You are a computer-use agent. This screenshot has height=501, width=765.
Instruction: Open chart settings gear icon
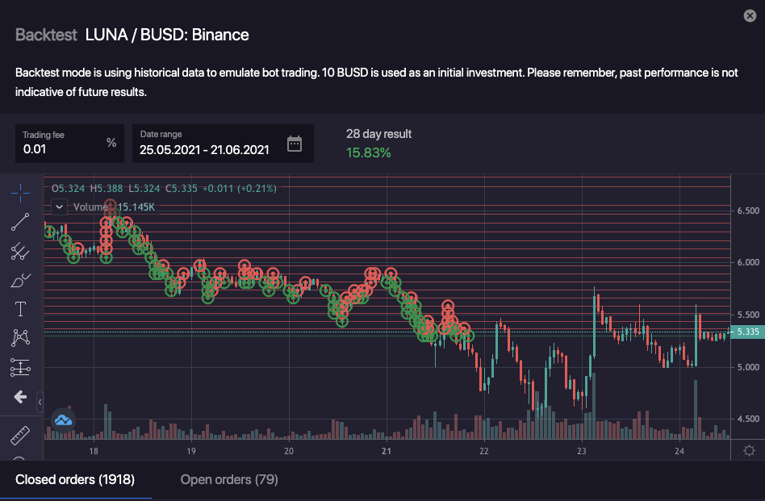click(x=749, y=450)
